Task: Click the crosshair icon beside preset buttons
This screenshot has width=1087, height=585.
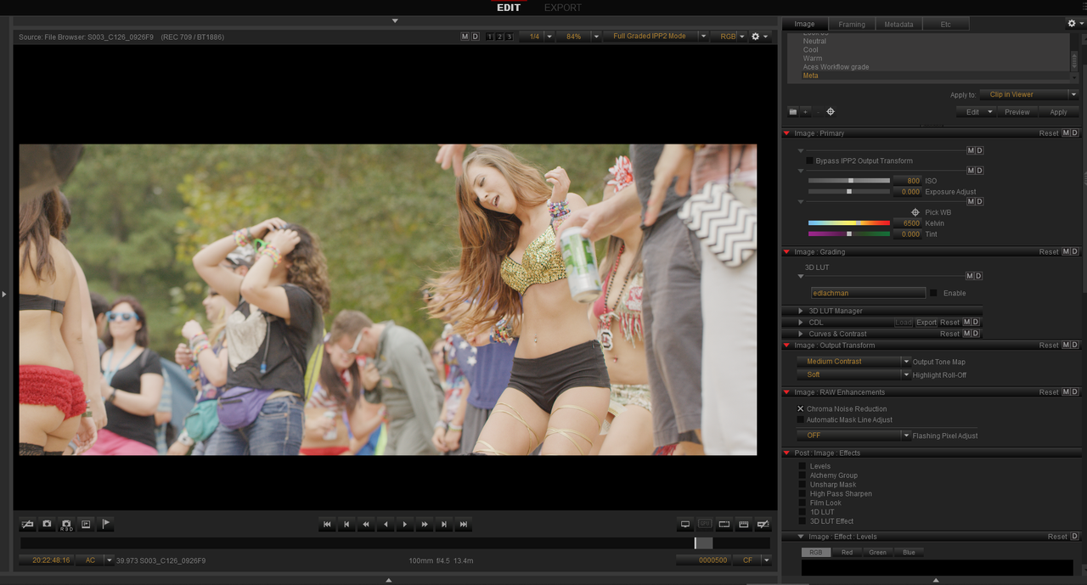Action: pos(831,112)
